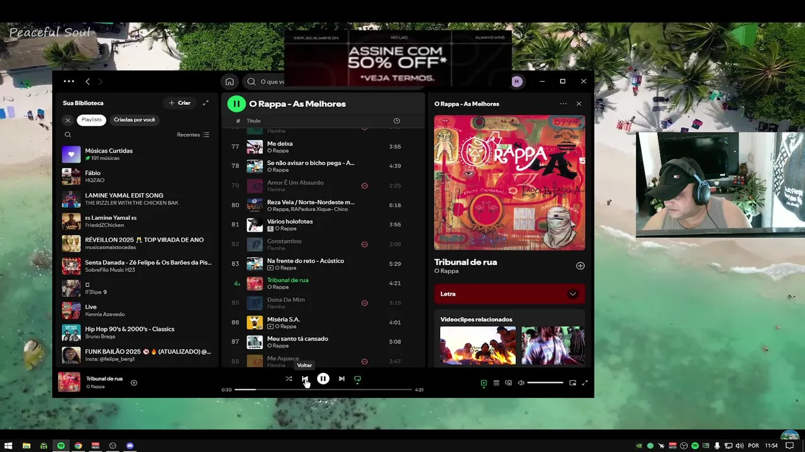Open the playback queue
The width and height of the screenshot is (805, 452).
tap(496, 383)
